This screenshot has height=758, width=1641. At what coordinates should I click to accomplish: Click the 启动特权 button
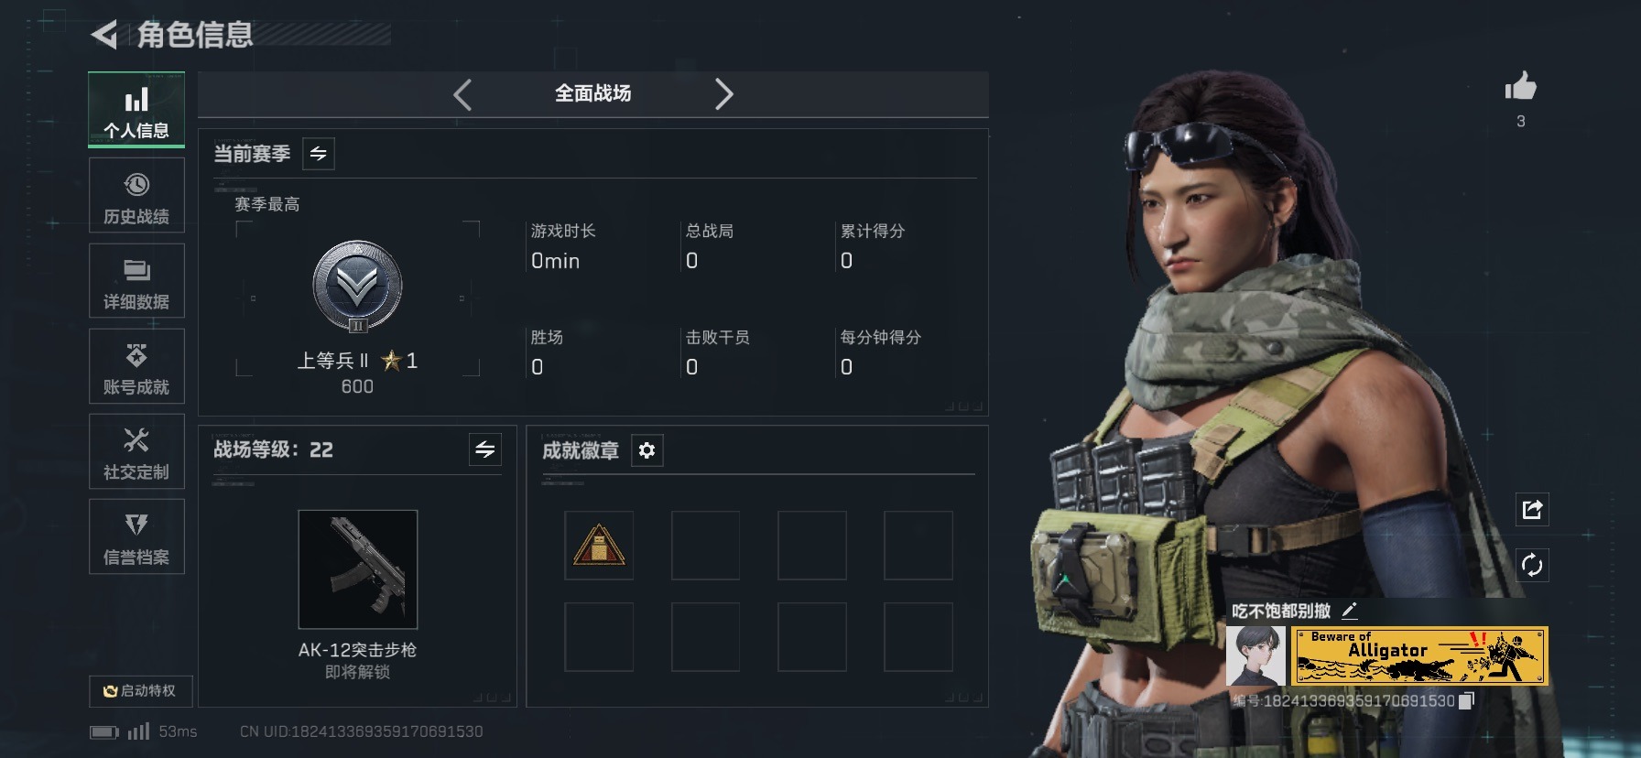pos(141,691)
